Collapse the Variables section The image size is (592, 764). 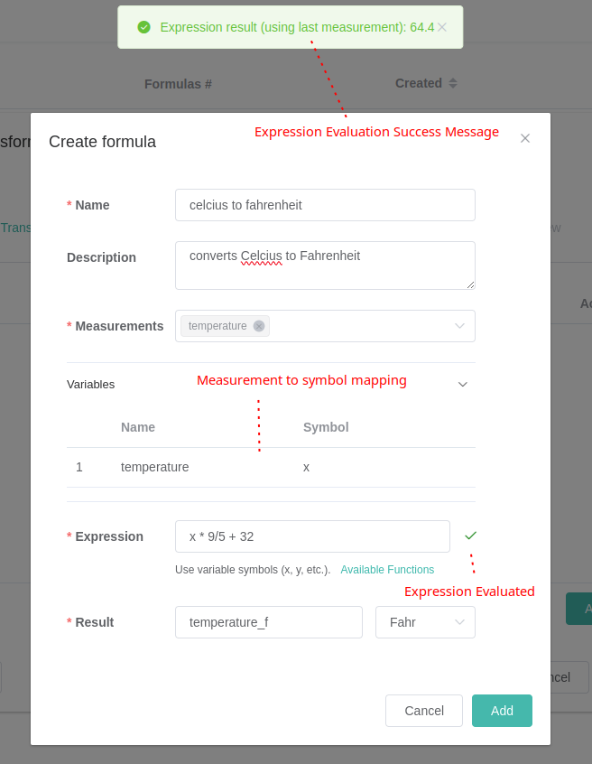click(x=462, y=385)
